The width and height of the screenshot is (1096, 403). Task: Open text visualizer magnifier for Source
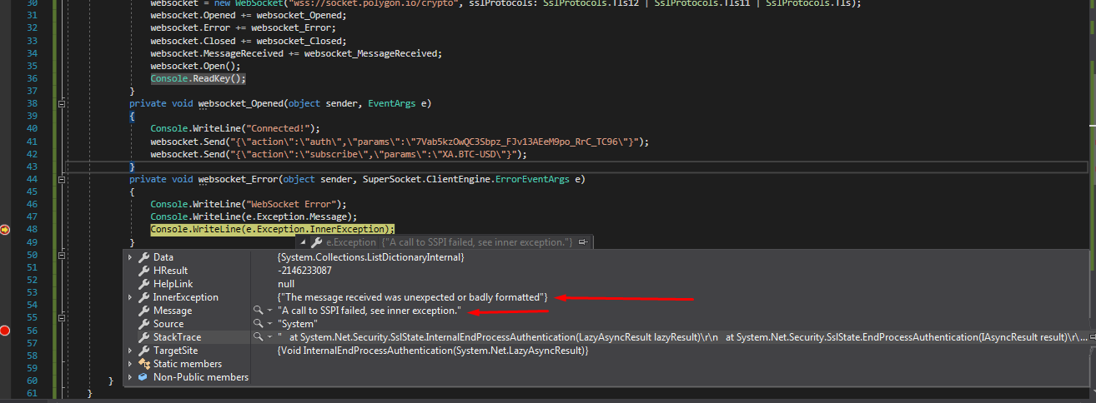click(x=259, y=324)
